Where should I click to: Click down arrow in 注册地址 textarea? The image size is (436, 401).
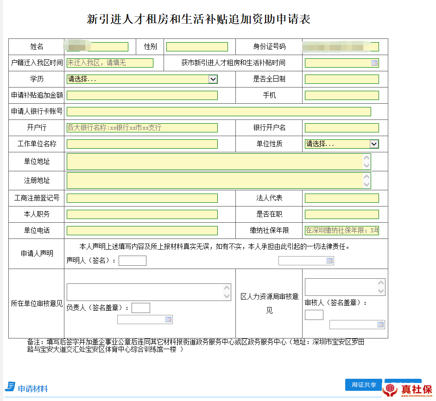click(x=367, y=184)
